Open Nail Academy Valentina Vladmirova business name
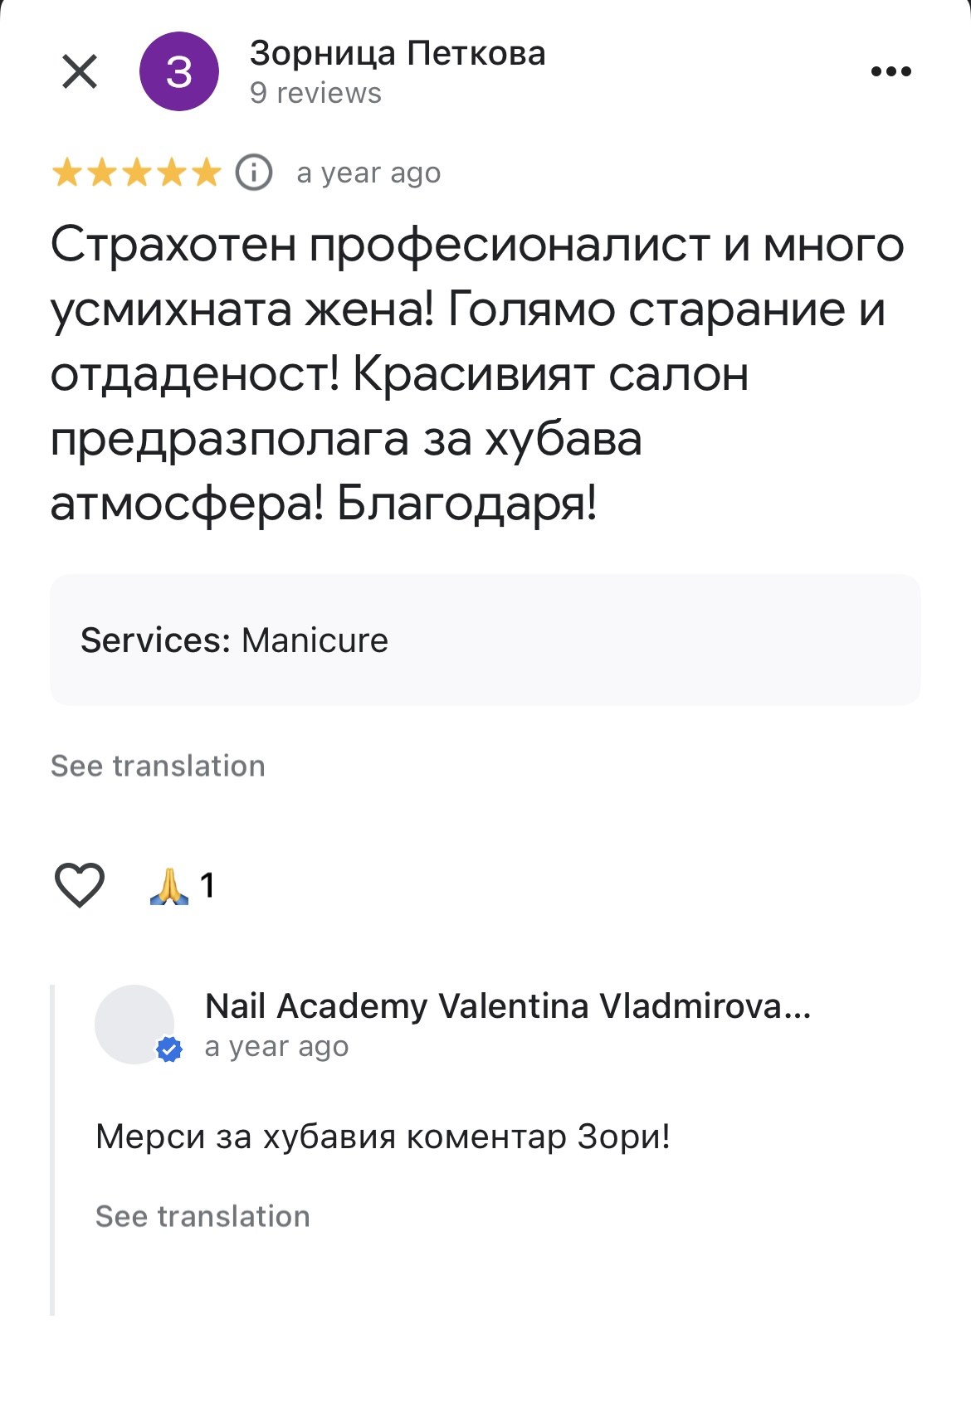Image resolution: width=971 pixels, height=1407 pixels. [507, 1006]
